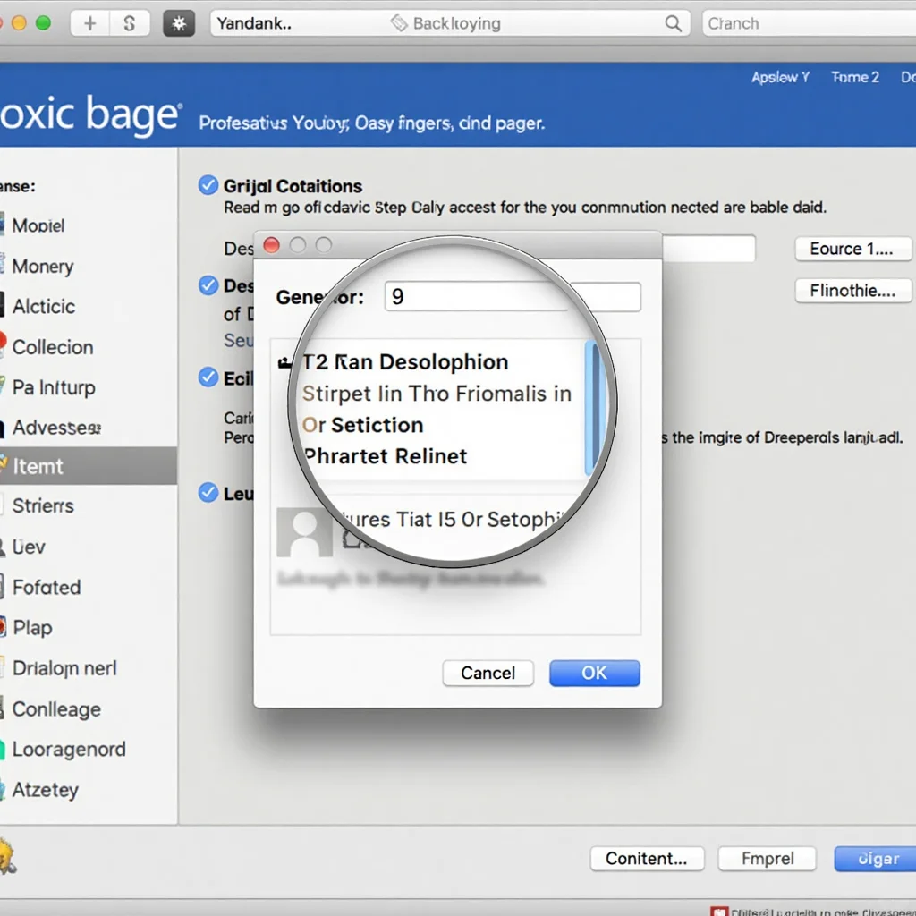Toggle the Leu blue checkbox

[x=208, y=493]
